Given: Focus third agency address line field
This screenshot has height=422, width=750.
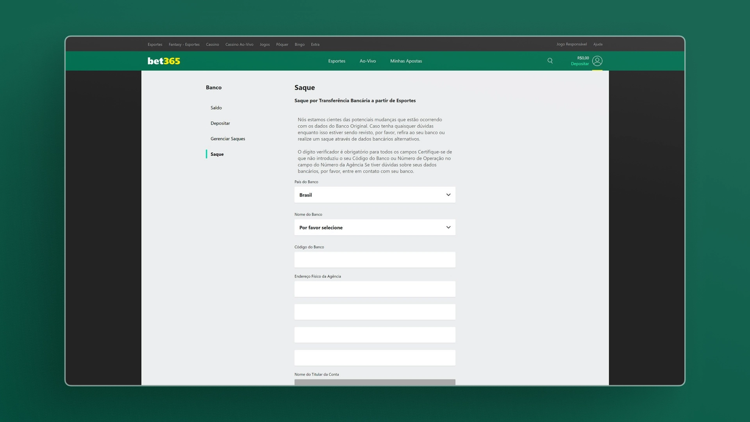Looking at the screenshot, I should pyautogui.click(x=375, y=335).
